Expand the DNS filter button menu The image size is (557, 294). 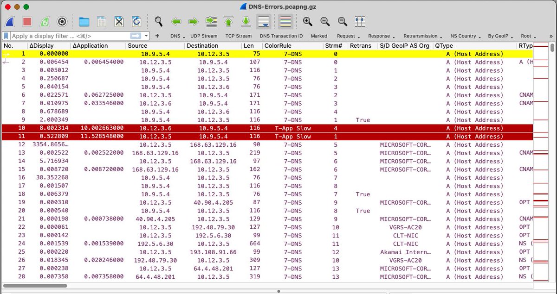point(177,36)
